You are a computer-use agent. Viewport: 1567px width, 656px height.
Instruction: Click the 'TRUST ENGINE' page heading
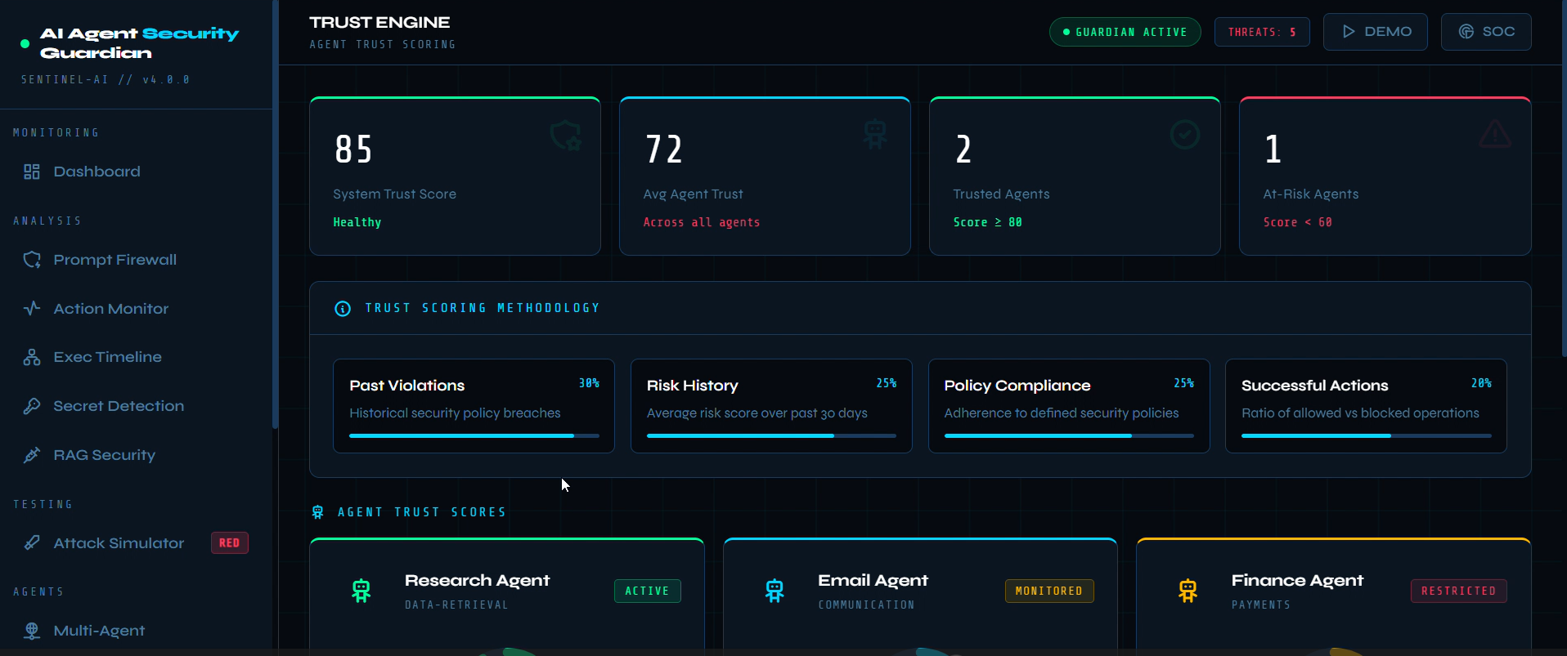point(379,23)
